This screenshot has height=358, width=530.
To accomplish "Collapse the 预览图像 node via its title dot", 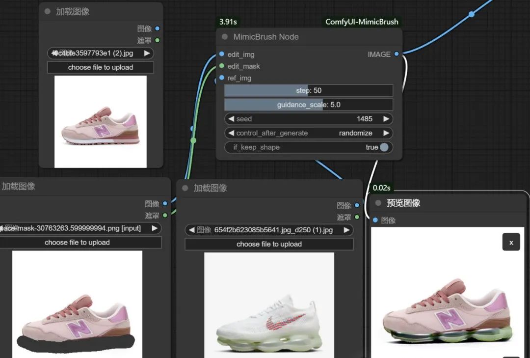I will click(378, 203).
